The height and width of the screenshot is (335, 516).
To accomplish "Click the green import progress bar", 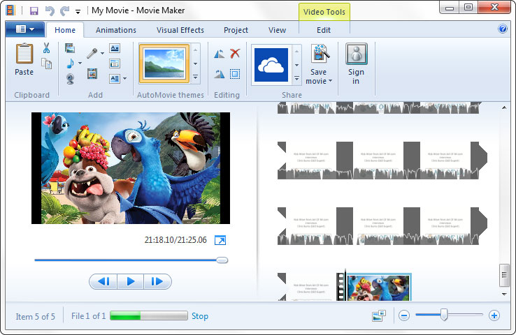I will coord(149,315).
